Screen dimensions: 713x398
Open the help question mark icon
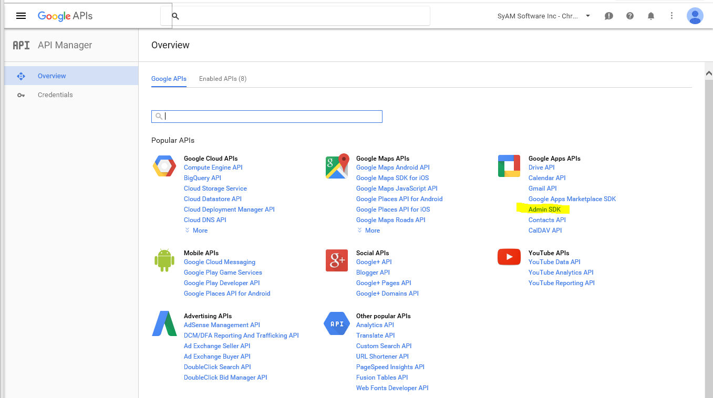point(630,16)
